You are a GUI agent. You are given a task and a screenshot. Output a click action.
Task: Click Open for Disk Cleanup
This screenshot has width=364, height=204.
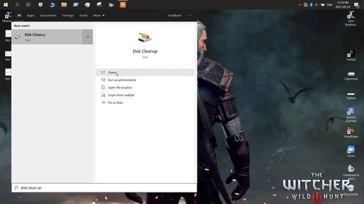point(145,73)
